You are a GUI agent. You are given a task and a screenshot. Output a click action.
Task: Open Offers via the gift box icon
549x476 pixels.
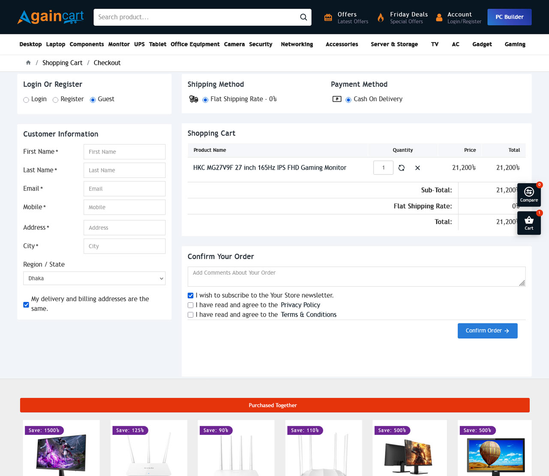pos(328,17)
